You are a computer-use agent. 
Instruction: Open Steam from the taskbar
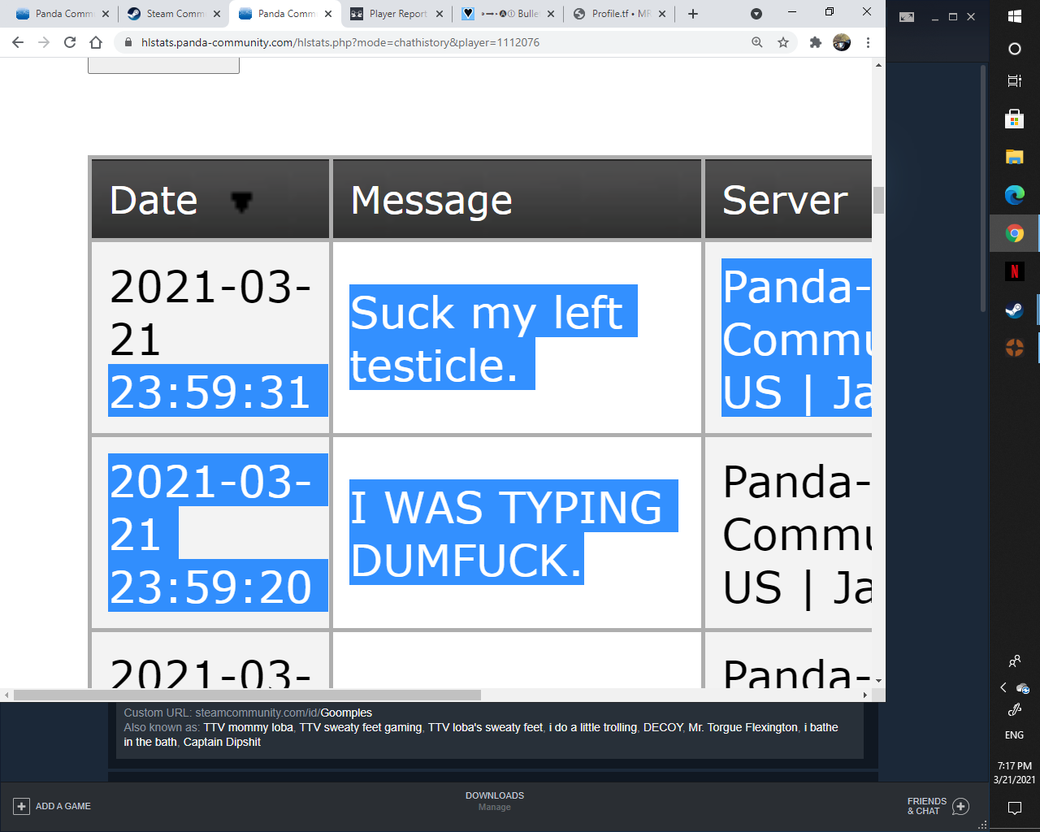(x=1013, y=310)
